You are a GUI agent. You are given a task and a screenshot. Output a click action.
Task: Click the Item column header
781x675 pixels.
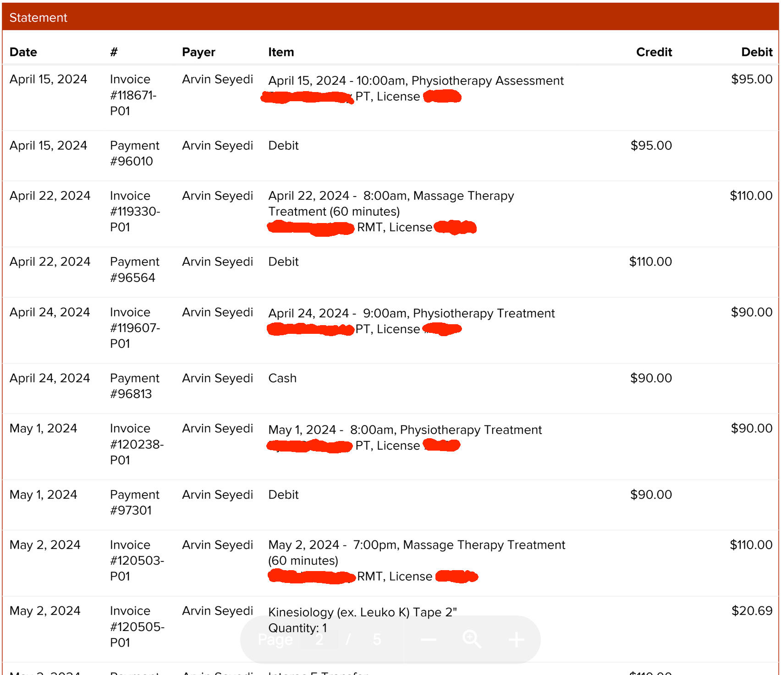[281, 52]
